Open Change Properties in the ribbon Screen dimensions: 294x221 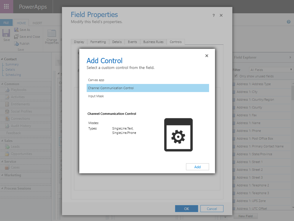tap(52, 37)
